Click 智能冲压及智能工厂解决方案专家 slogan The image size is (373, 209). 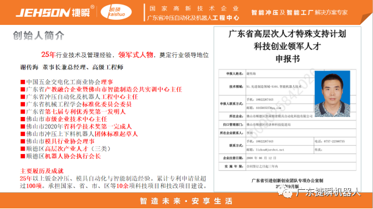(299, 12)
